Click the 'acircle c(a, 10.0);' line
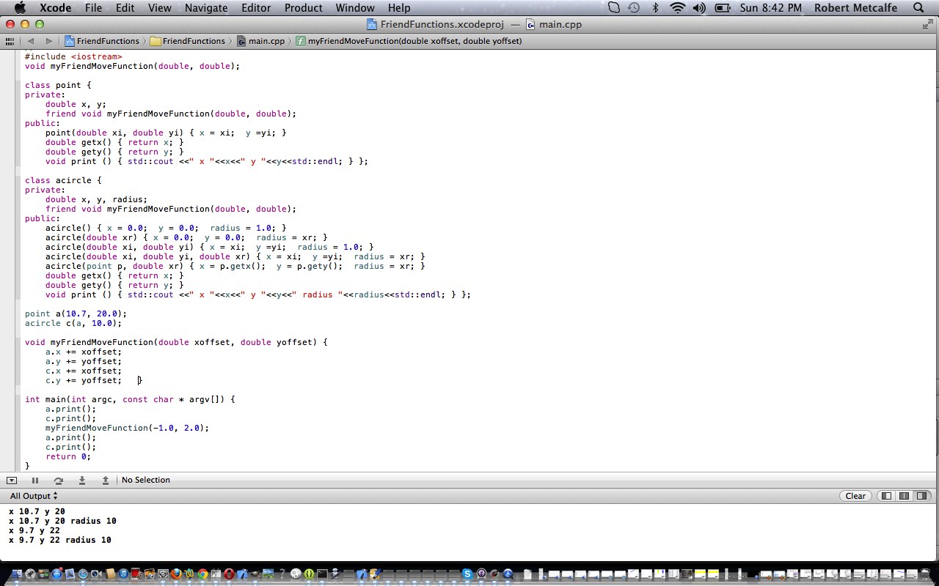Screen dimensions: 939x586 tap(73, 323)
